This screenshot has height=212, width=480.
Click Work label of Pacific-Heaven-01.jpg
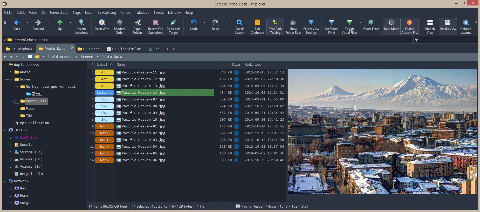[x=104, y=126]
